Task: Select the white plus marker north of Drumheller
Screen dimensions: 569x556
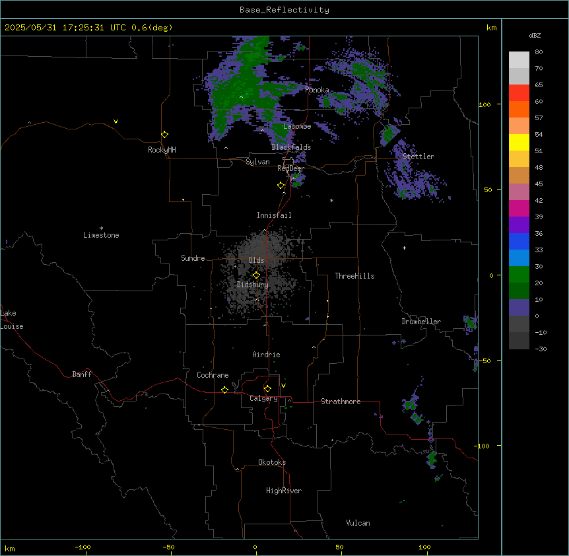Action: (404, 248)
